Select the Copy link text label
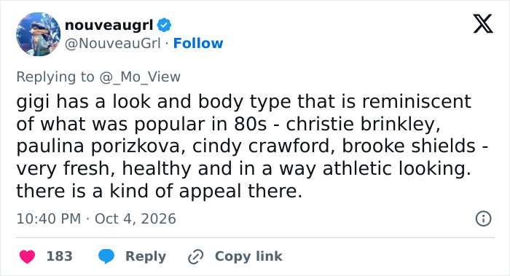The width and height of the screenshot is (510, 276). [x=248, y=256]
